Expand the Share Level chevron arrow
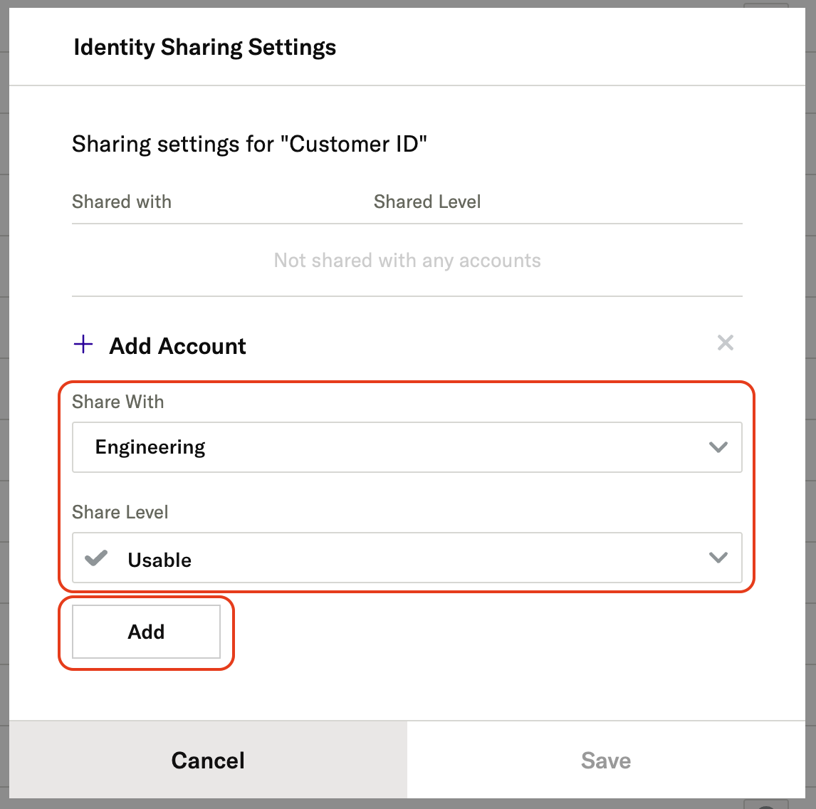 (x=718, y=558)
